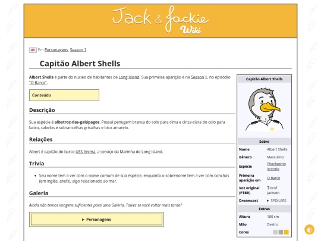Click the infobox Extras section header

(x=264, y=209)
